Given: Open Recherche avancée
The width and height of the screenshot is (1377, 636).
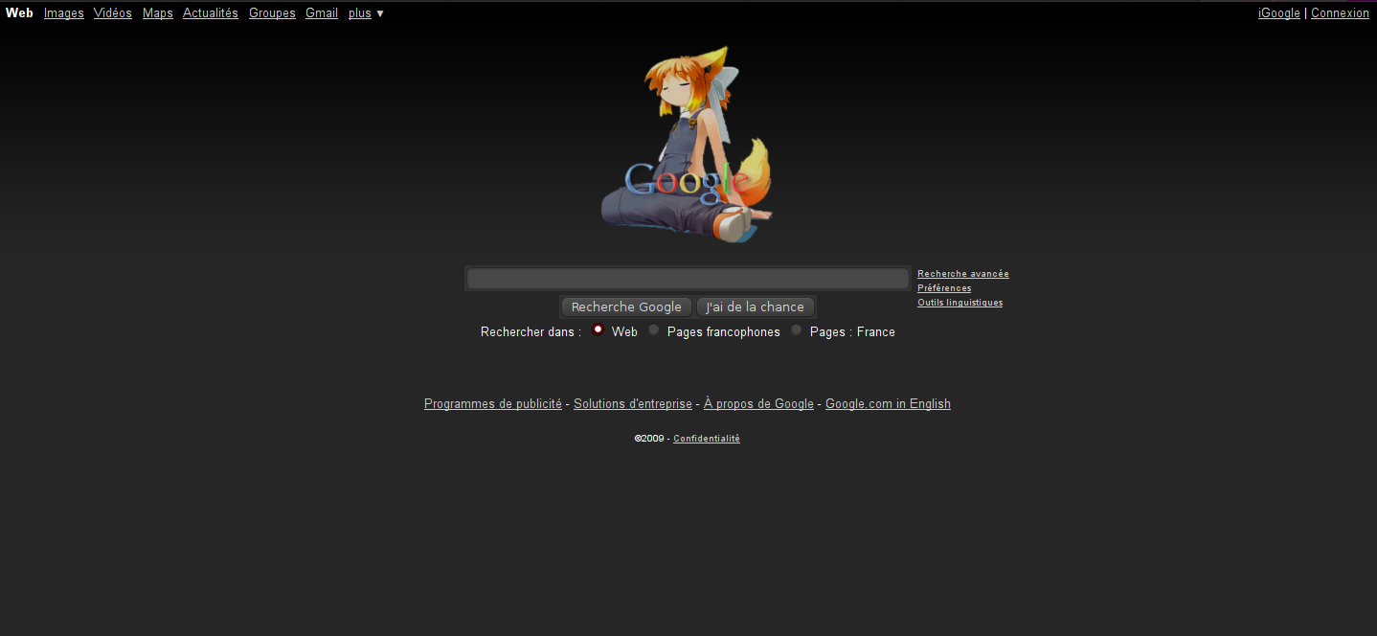Looking at the screenshot, I should click(963, 274).
